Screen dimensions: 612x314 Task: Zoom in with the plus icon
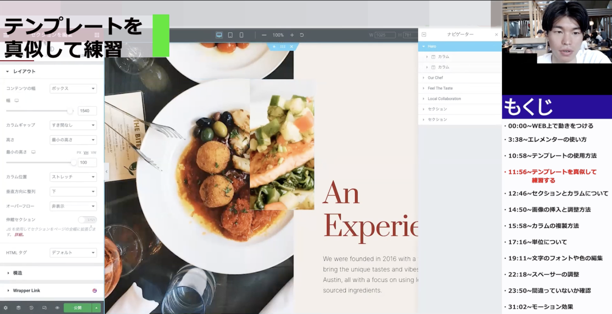pyautogui.click(x=292, y=35)
